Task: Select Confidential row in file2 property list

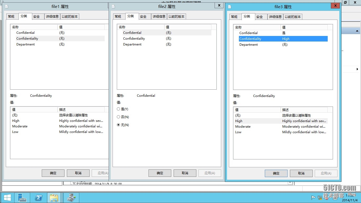Action: [164, 33]
